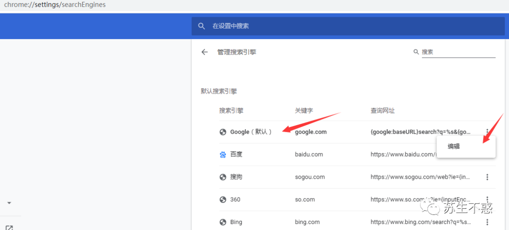Click the globe icon for Bing

coord(222,222)
